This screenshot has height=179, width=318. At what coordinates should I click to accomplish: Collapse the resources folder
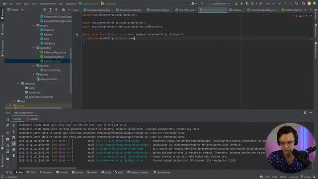click(18, 84)
